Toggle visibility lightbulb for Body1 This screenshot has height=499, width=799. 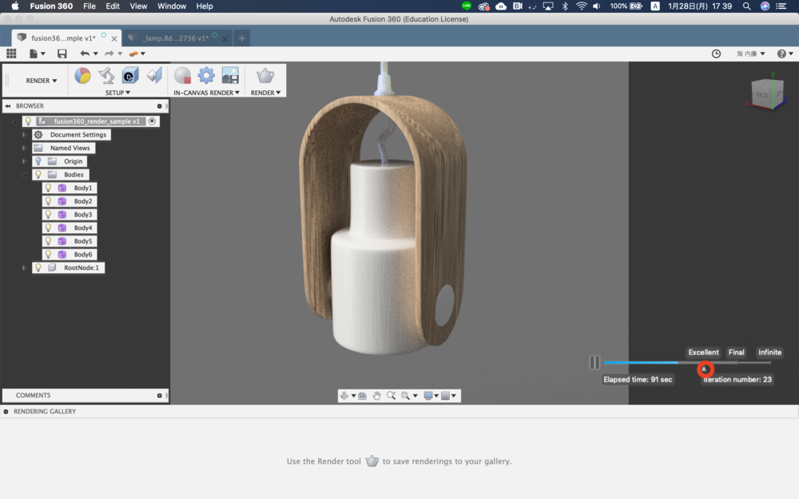(48, 188)
